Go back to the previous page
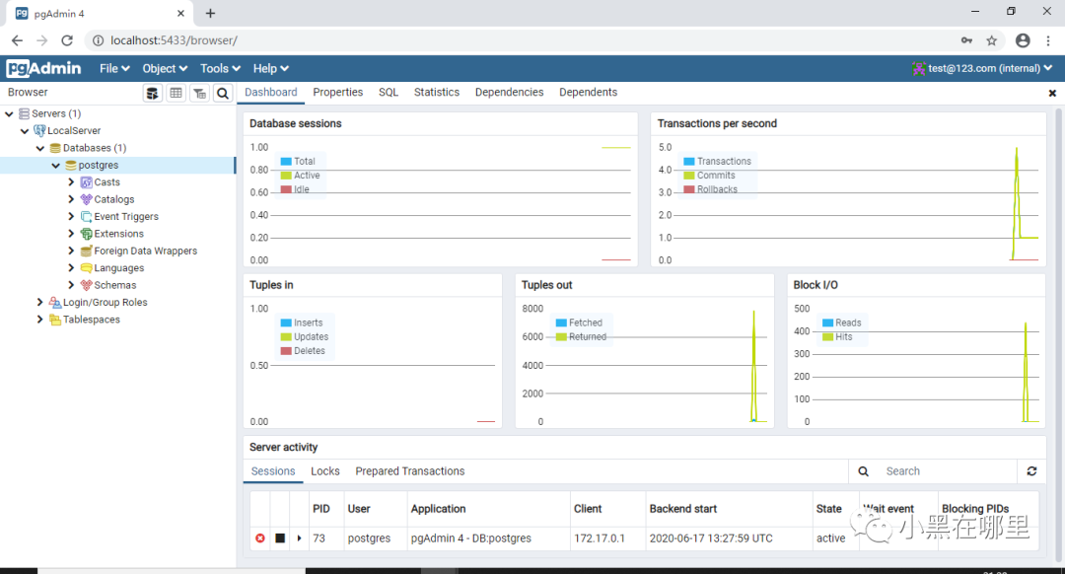 click(x=17, y=40)
